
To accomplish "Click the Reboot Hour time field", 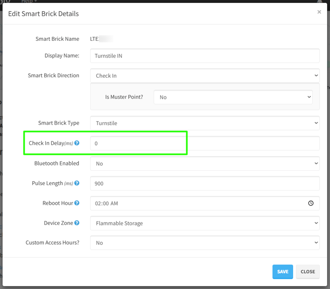I will 197,203.
